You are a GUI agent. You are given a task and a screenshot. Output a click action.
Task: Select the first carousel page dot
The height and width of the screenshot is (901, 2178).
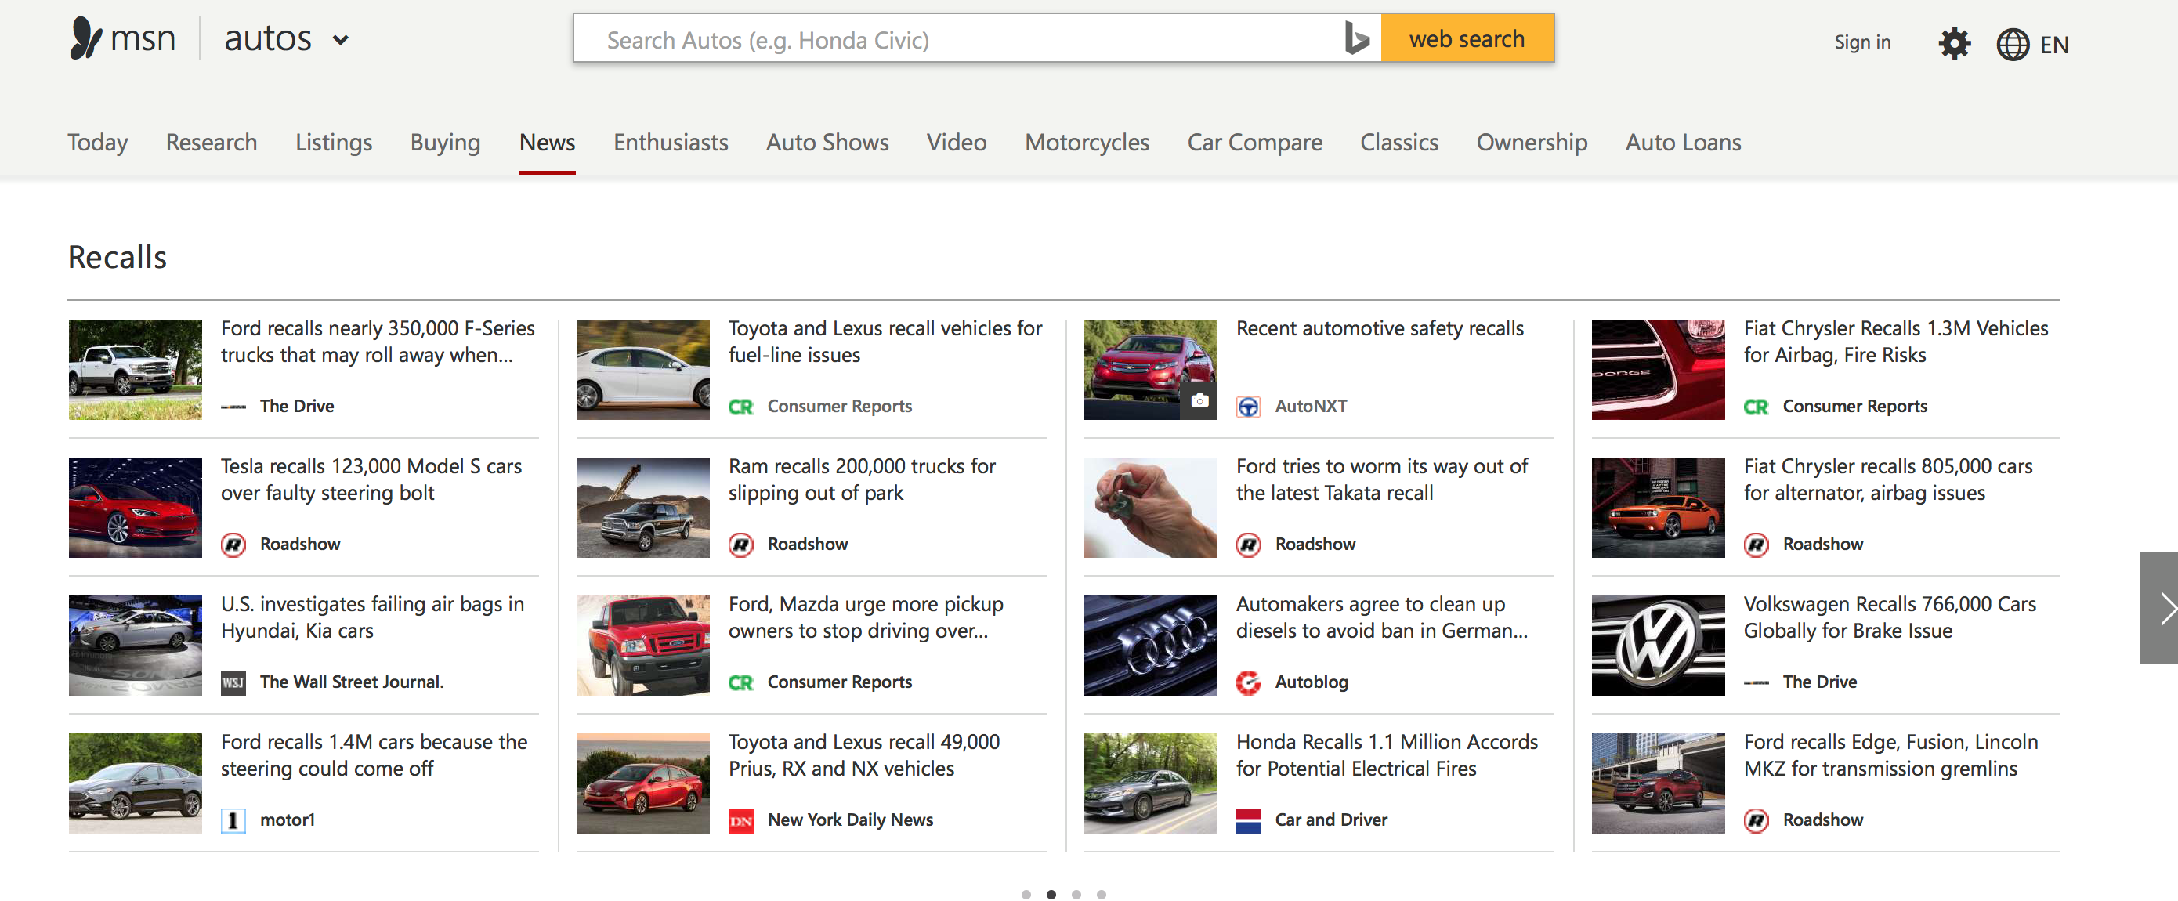[x=1026, y=893]
